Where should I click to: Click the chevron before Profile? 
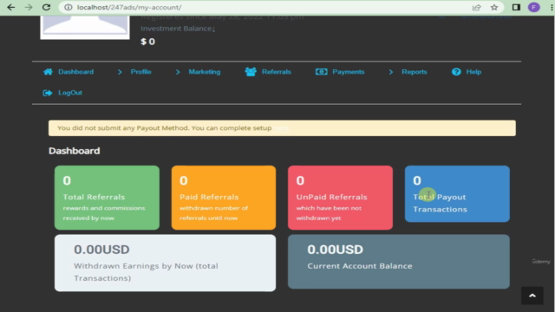tap(120, 72)
